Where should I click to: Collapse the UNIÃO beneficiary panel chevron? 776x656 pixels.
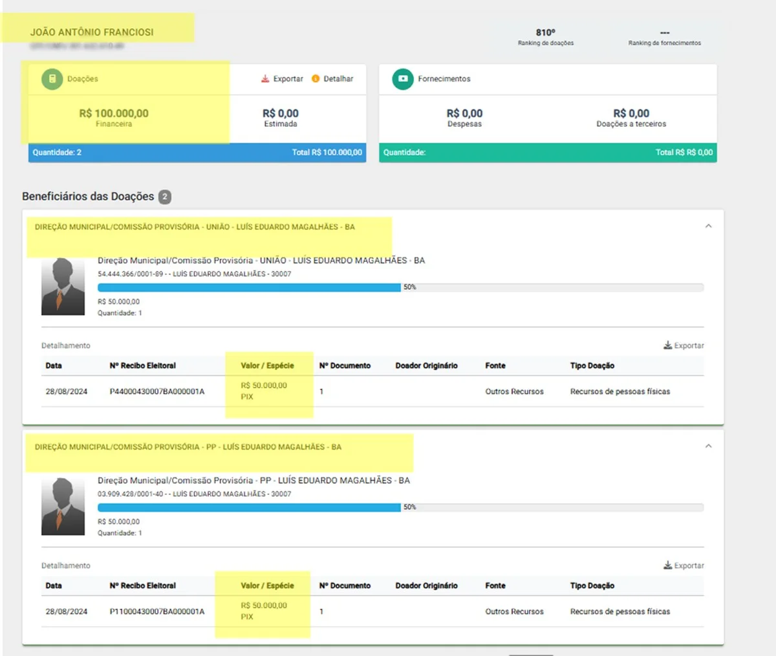708,226
